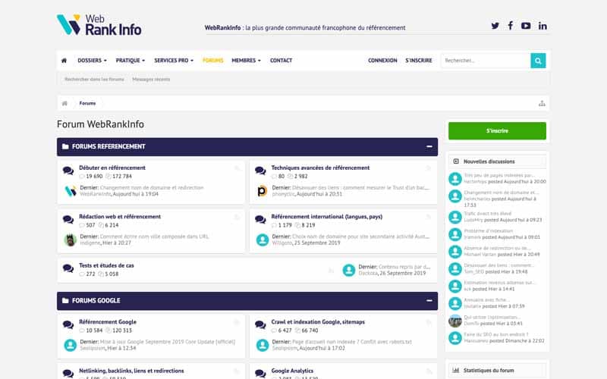The width and height of the screenshot is (607, 379).
Task: Click the breadcrumb home icon
Action: (64, 103)
